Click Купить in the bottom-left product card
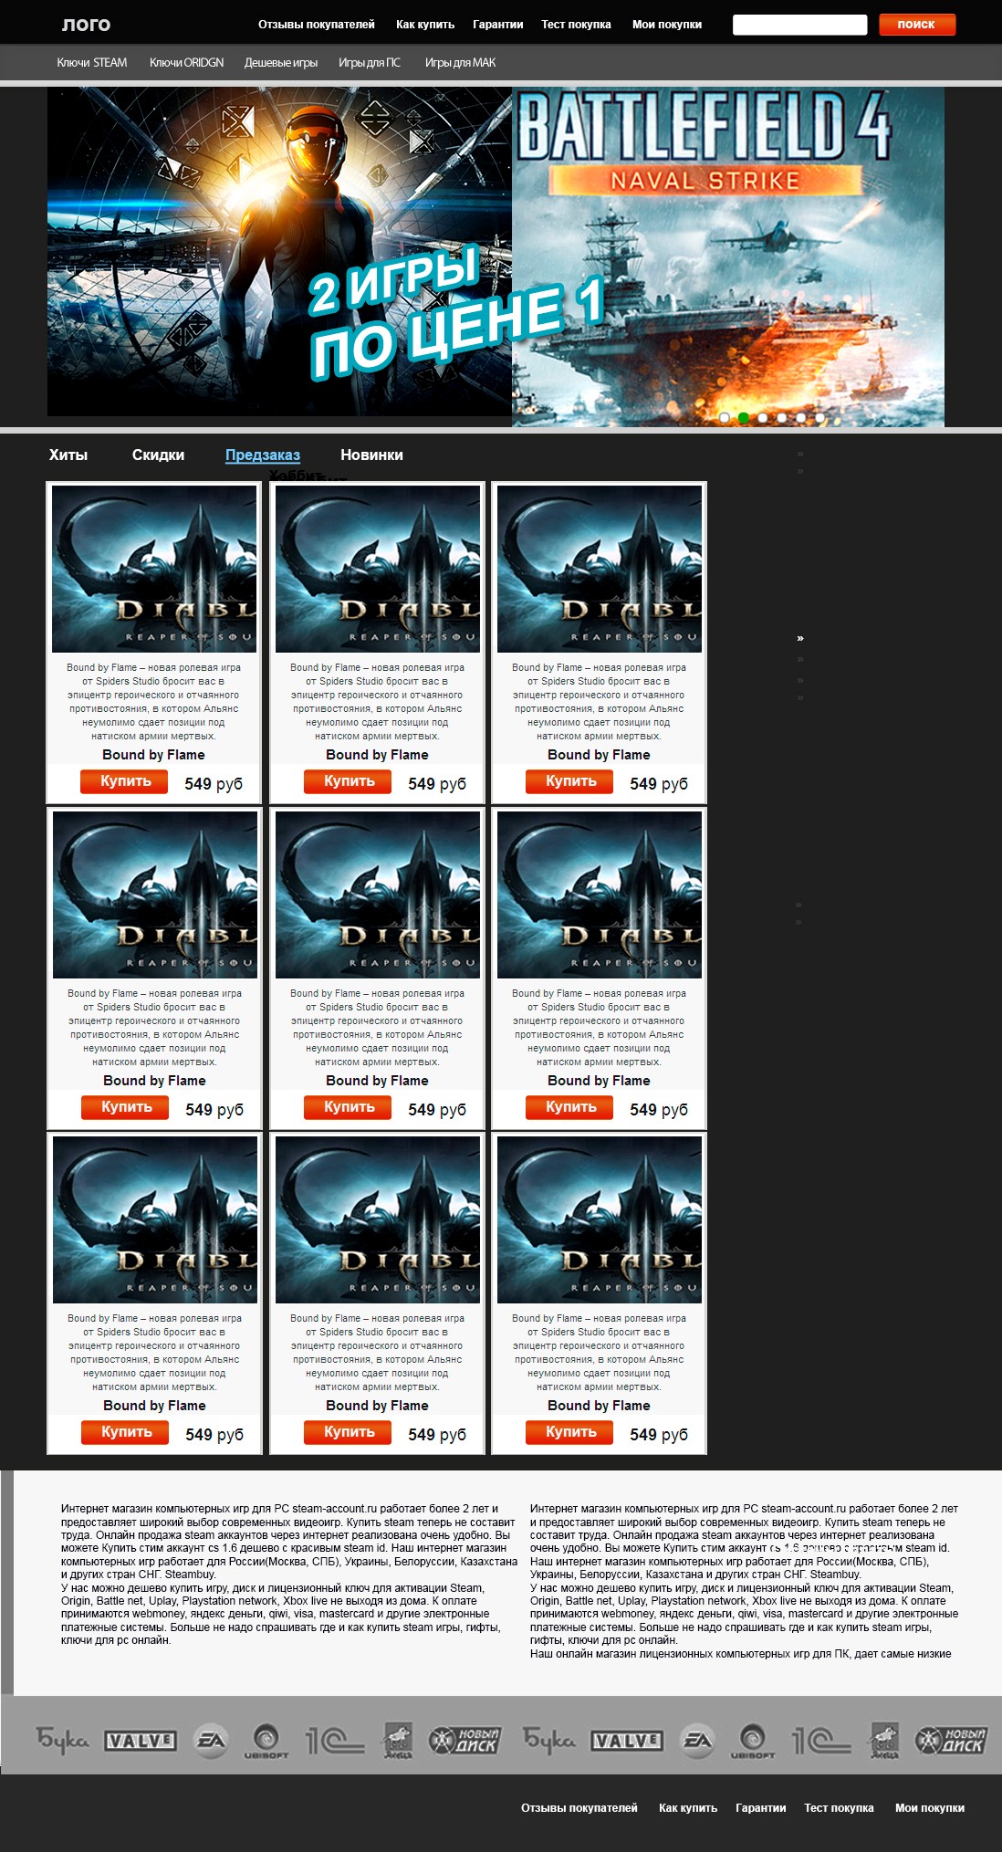Image resolution: width=1002 pixels, height=1852 pixels. (x=126, y=1432)
